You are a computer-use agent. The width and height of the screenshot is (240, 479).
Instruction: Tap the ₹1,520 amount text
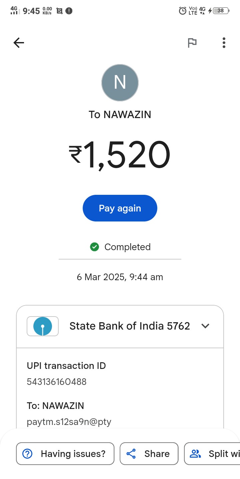coord(120,155)
